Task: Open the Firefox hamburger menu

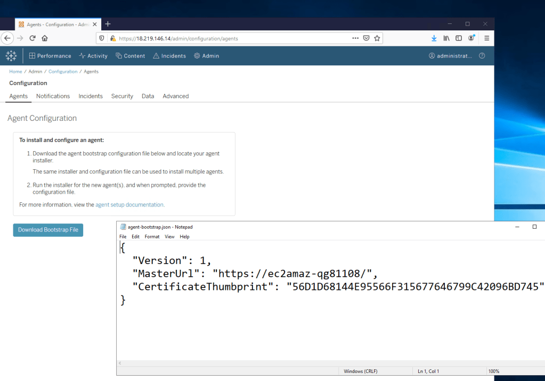Action: 486,38
